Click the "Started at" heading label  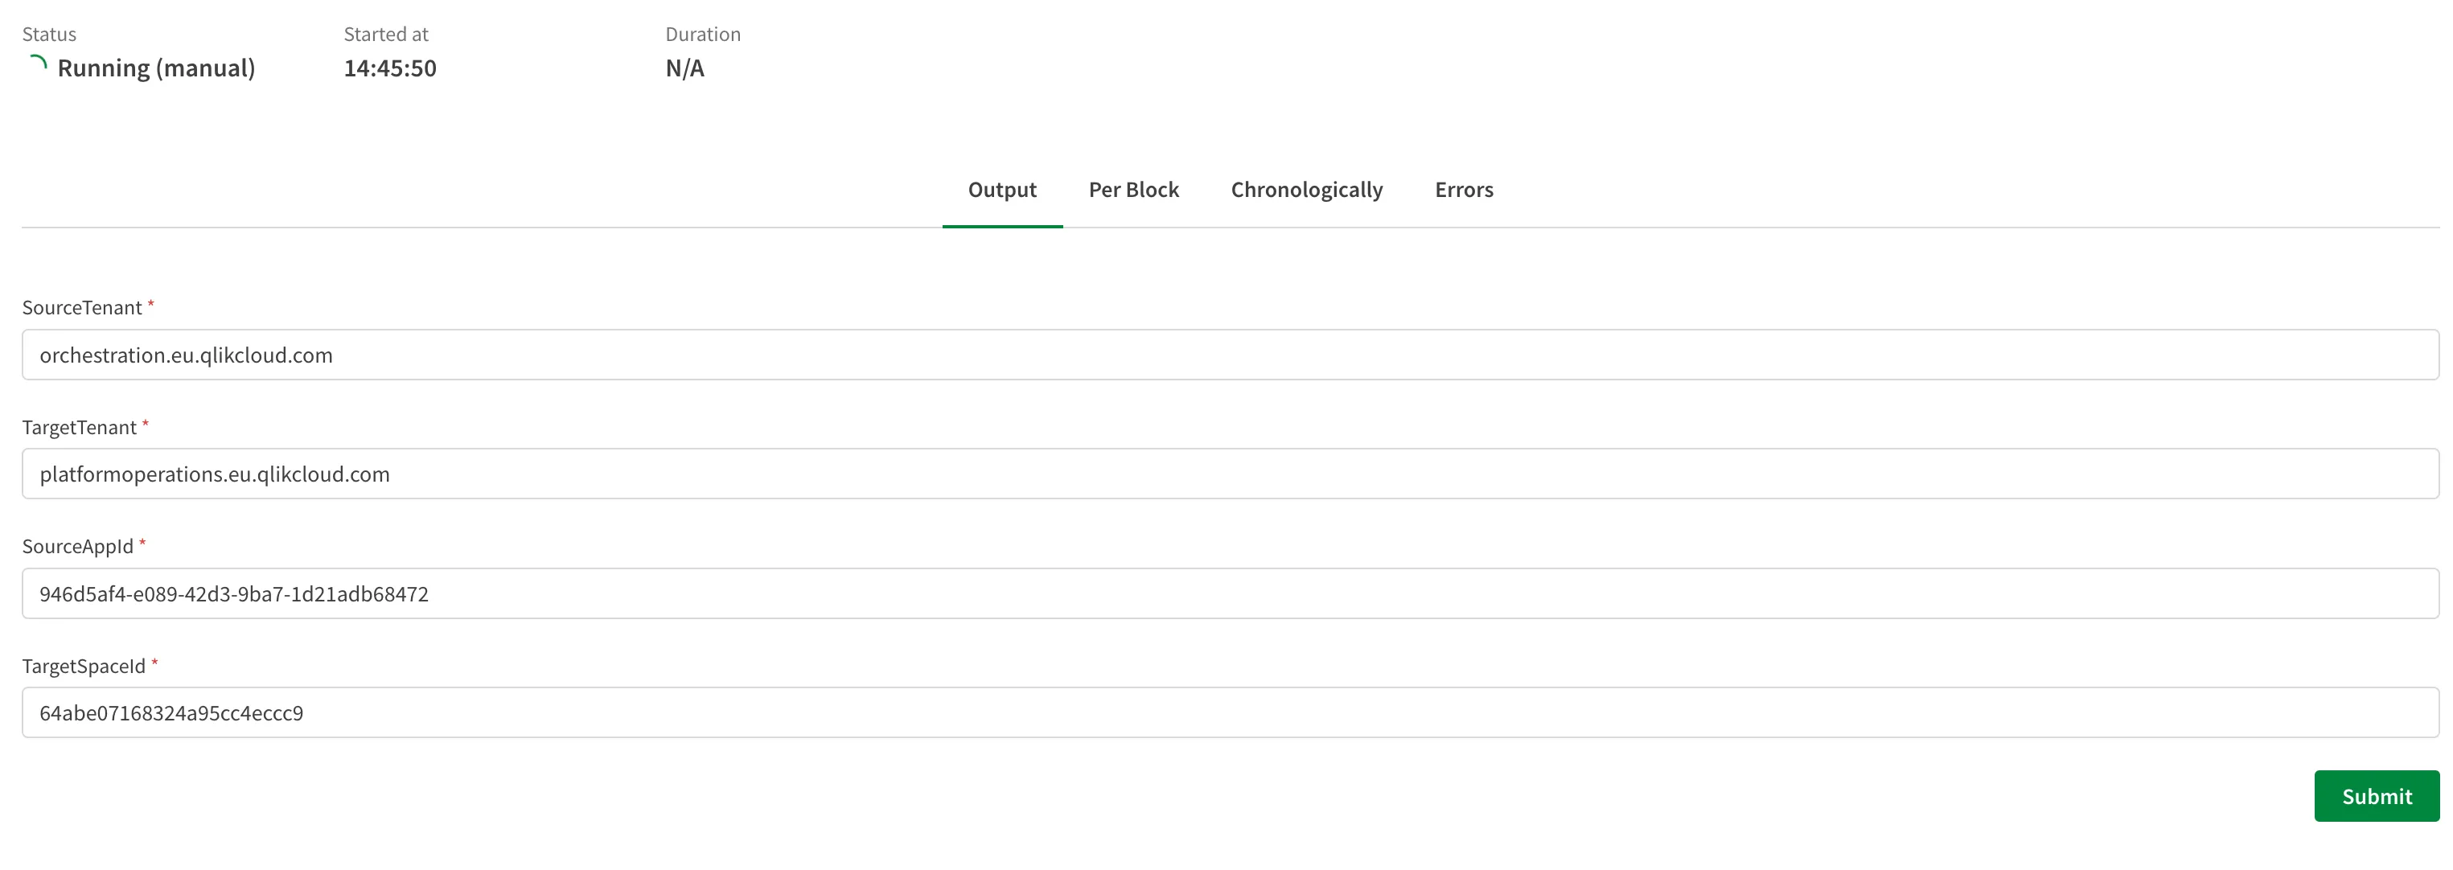(386, 35)
